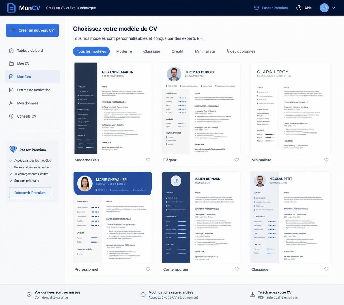Open the Clara Leroy template thumbnail
The image size is (344, 305).
coord(290,108)
